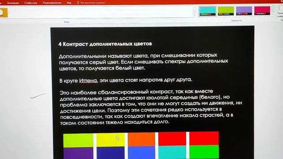
Task: Select the yellow-green color block on the slide
Action: [78, 140]
